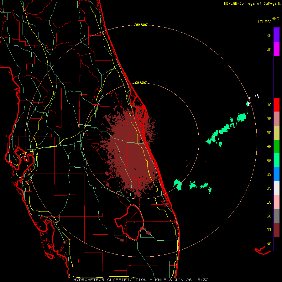The image size is (282, 282).
Task: Click the HHC product label
Action: [x=275, y=19]
